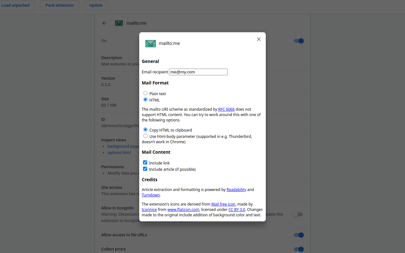Select the Plain text mail format
Viewport: 405px width, 253px height.
[145, 93]
